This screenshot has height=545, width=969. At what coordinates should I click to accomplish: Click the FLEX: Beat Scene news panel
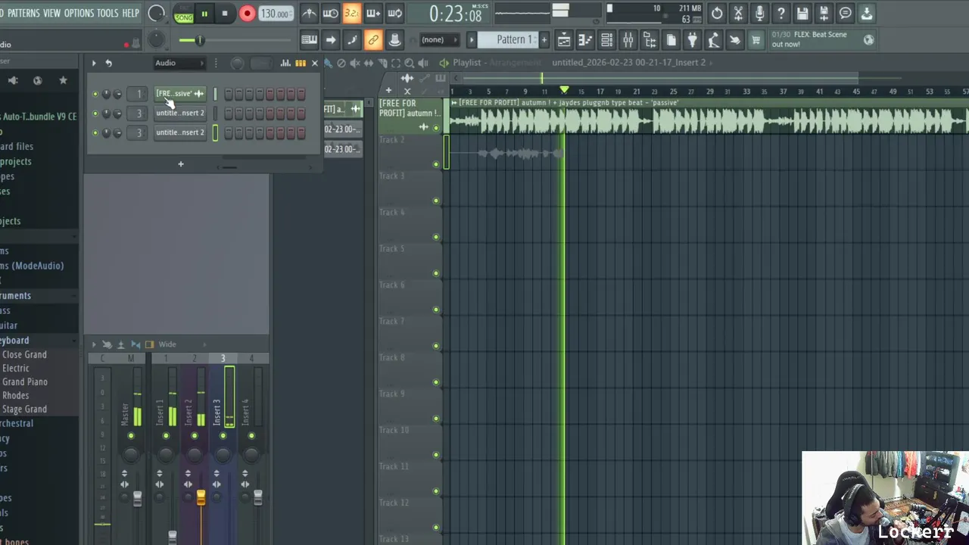click(x=824, y=39)
